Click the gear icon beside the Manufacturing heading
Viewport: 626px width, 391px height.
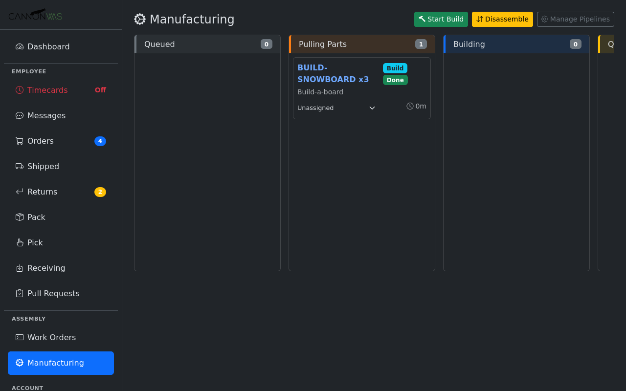click(x=140, y=19)
